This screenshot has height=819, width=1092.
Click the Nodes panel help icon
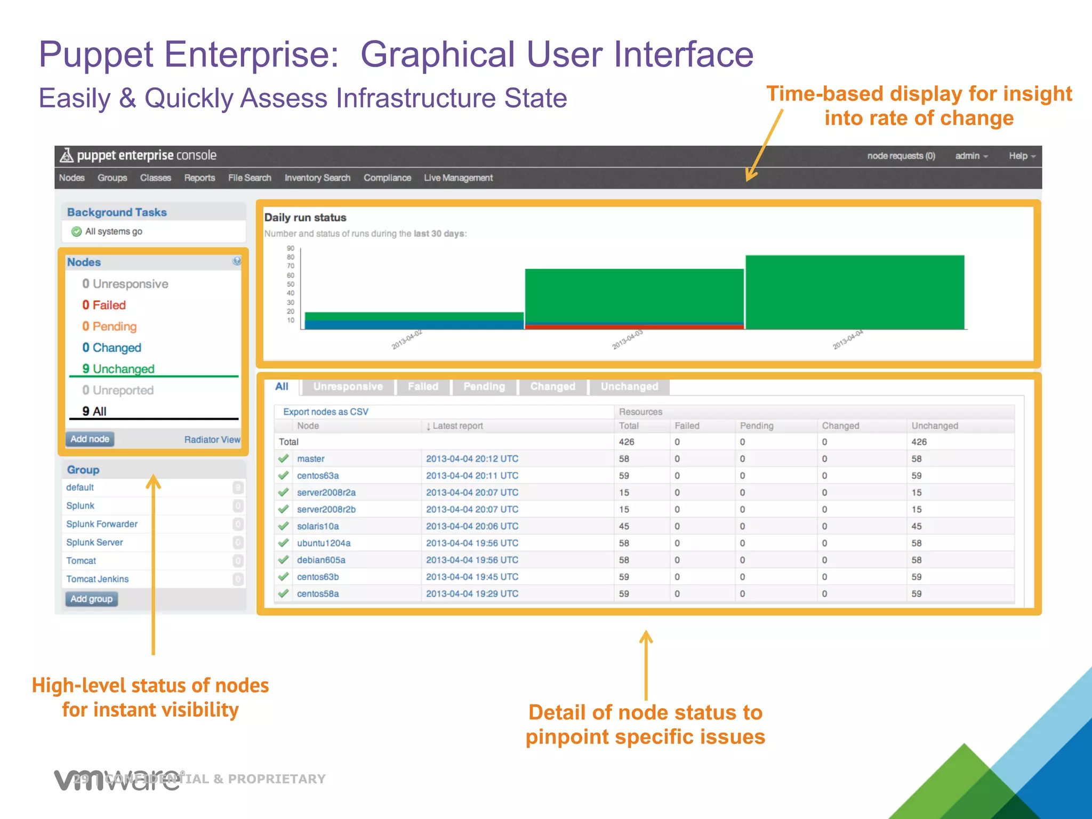tap(237, 261)
